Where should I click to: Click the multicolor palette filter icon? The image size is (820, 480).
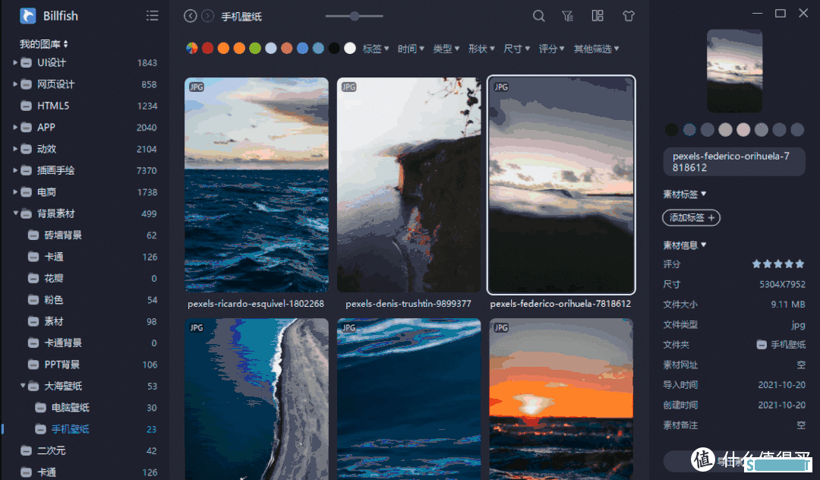[x=192, y=48]
